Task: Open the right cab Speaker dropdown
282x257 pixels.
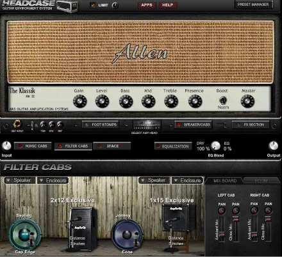Action: pos(154,181)
